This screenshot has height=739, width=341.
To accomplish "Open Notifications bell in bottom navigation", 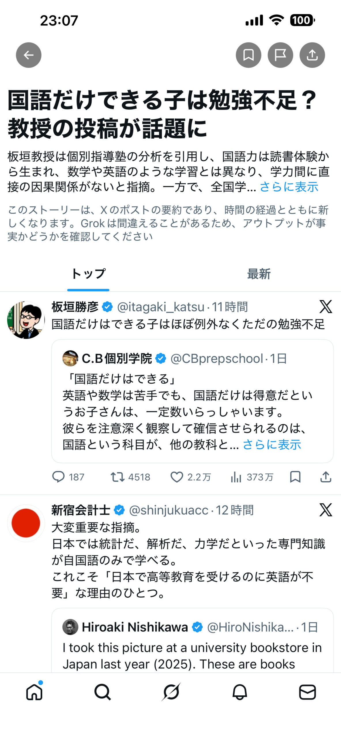I will (x=240, y=692).
